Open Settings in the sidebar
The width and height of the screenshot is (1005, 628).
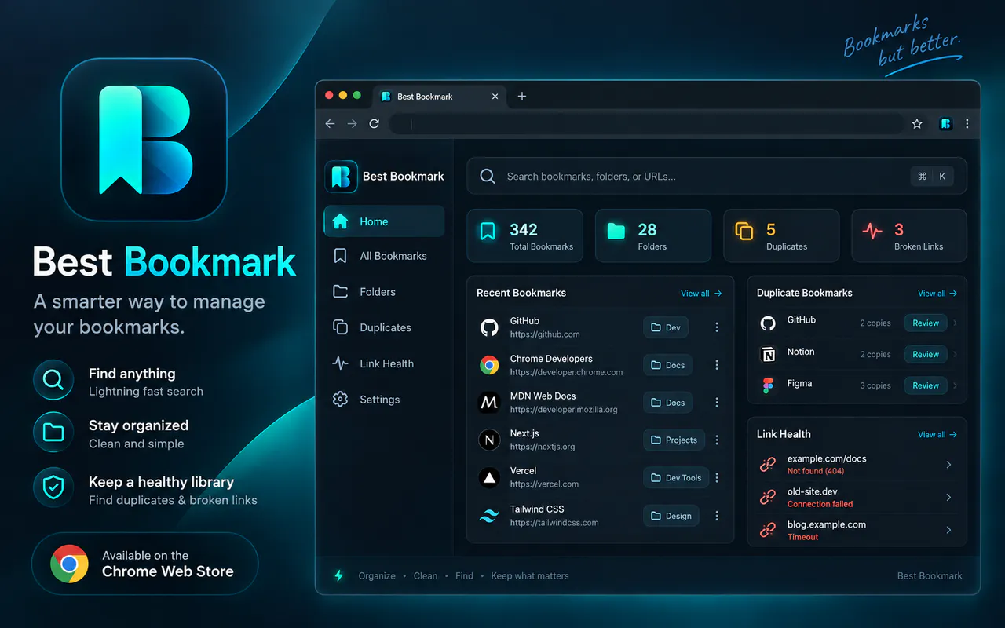(x=384, y=400)
